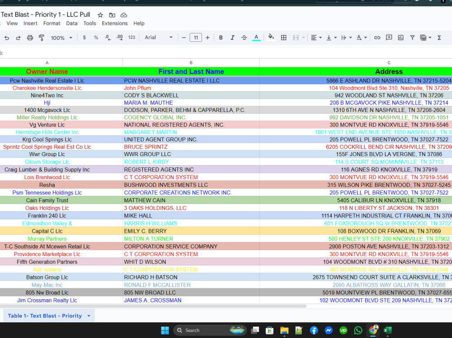
Task: Open the Arial font family dropdown
Action: pyautogui.click(x=159, y=37)
